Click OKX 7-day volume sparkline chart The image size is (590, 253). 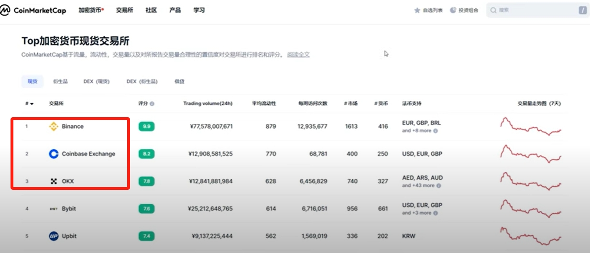(x=531, y=181)
